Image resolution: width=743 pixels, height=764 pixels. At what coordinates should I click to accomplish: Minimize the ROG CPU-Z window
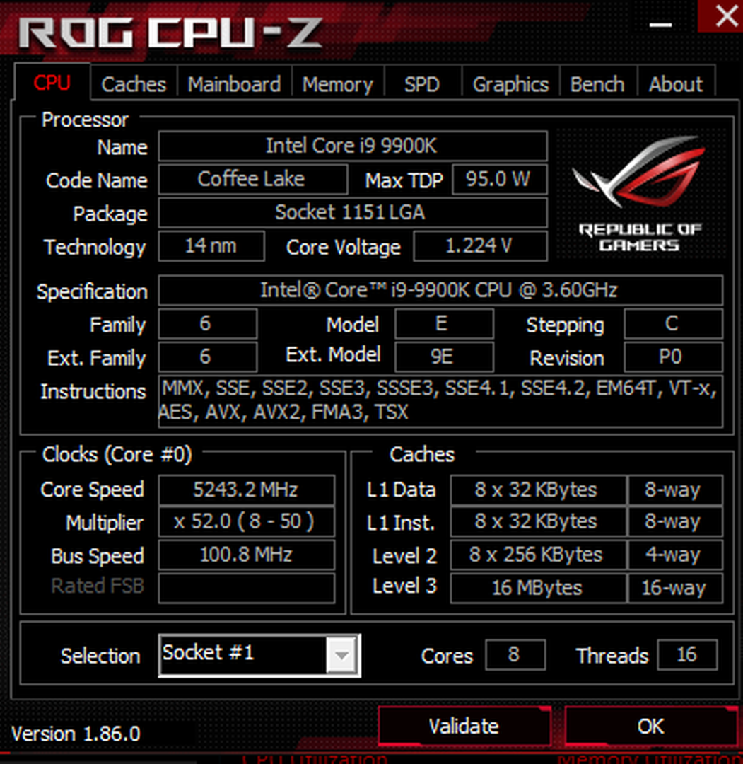pos(661,24)
